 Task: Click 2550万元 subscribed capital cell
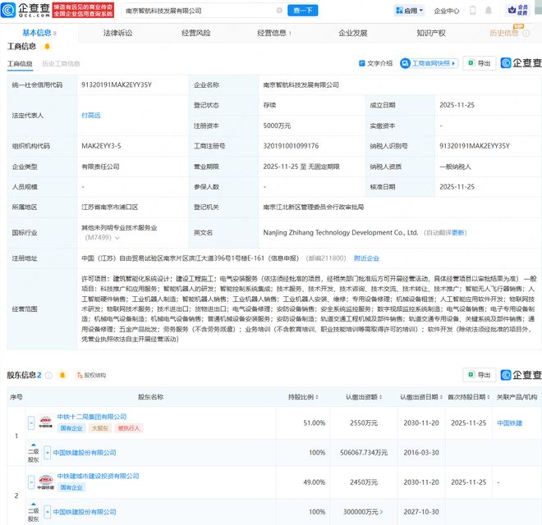(x=364, y=422)
